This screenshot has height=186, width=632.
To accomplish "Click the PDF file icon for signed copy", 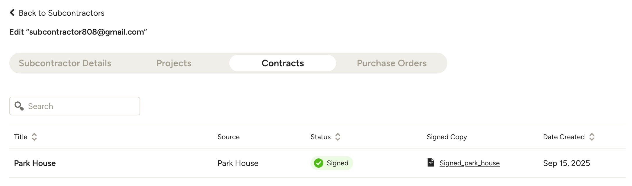I will point(431,163).
